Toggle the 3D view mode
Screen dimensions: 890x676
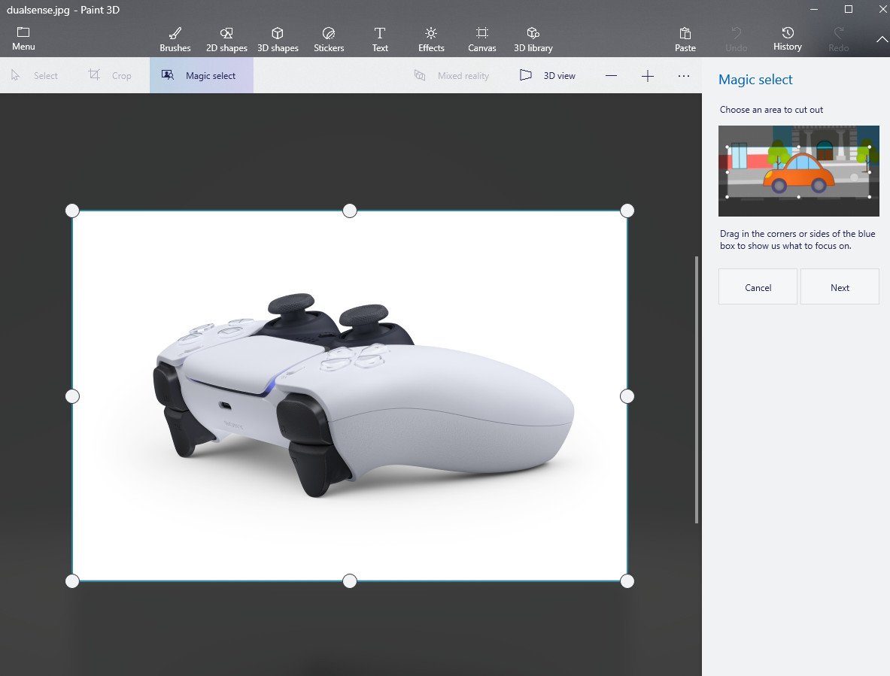548,76
